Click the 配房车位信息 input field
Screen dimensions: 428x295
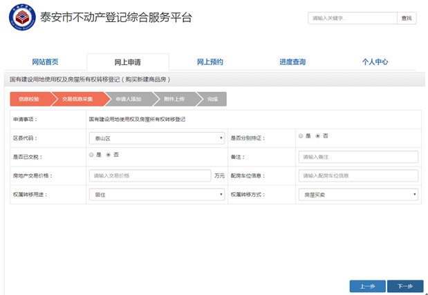point(358,175)
